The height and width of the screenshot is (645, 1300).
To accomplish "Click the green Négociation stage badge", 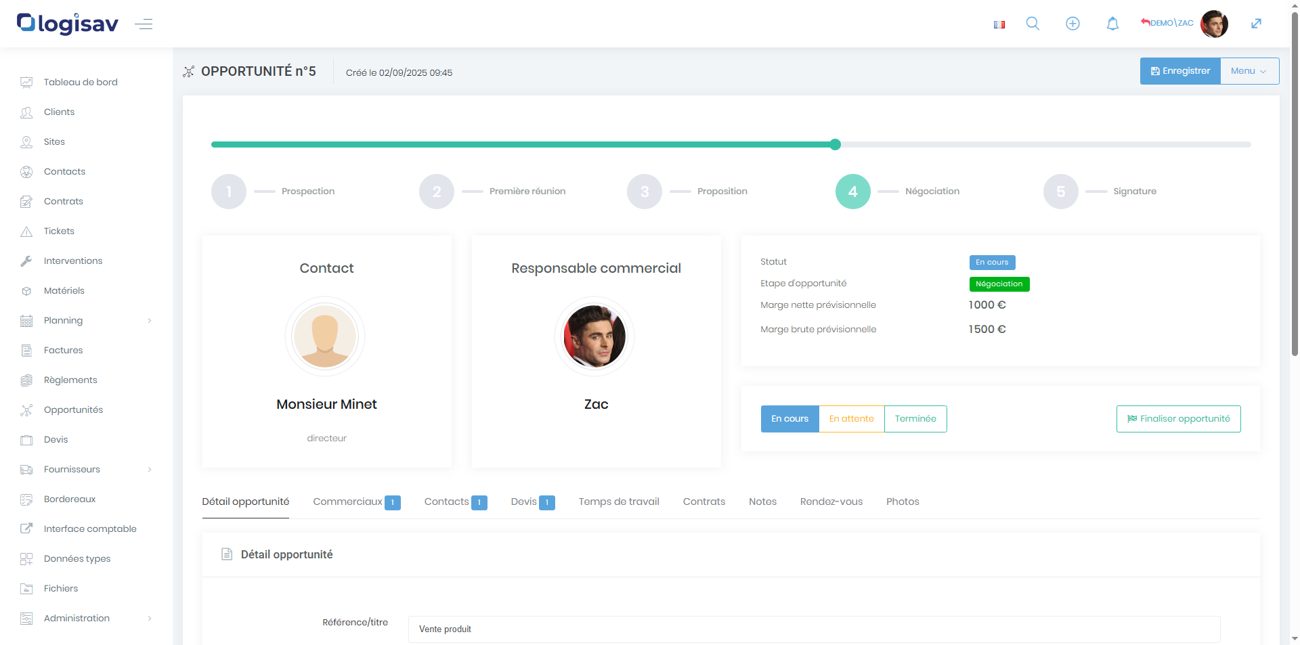I will click(999, 284).
